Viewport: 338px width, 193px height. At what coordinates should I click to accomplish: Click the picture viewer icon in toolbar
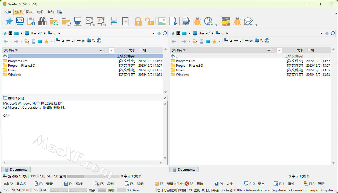[162, 22]
